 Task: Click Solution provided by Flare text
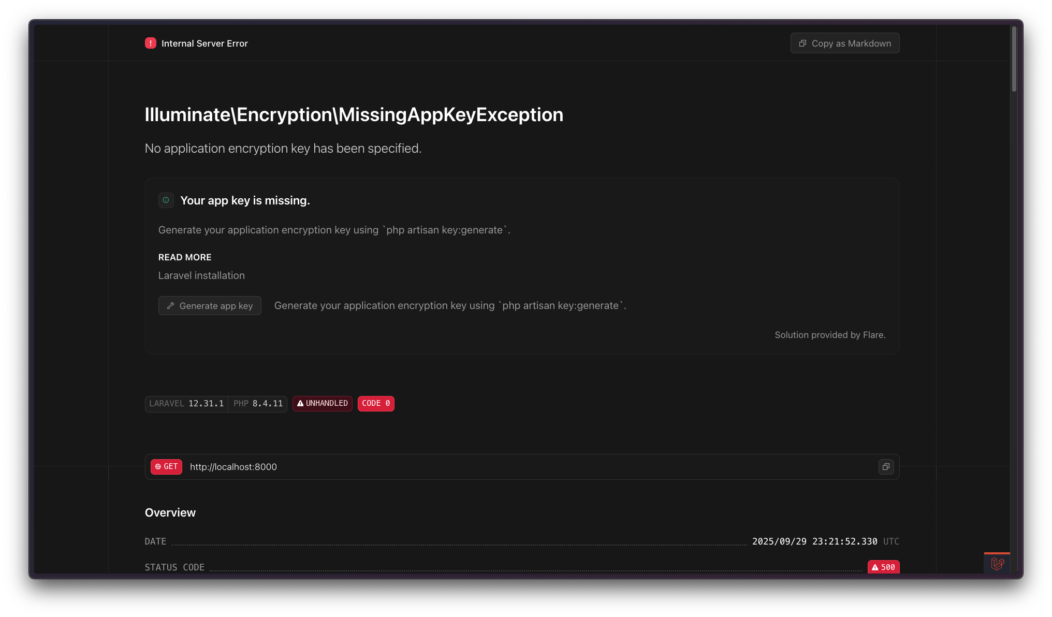(x=830, y=335)
